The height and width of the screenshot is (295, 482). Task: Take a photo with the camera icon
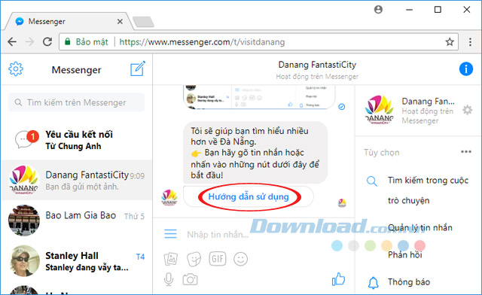tap(190, 280)
